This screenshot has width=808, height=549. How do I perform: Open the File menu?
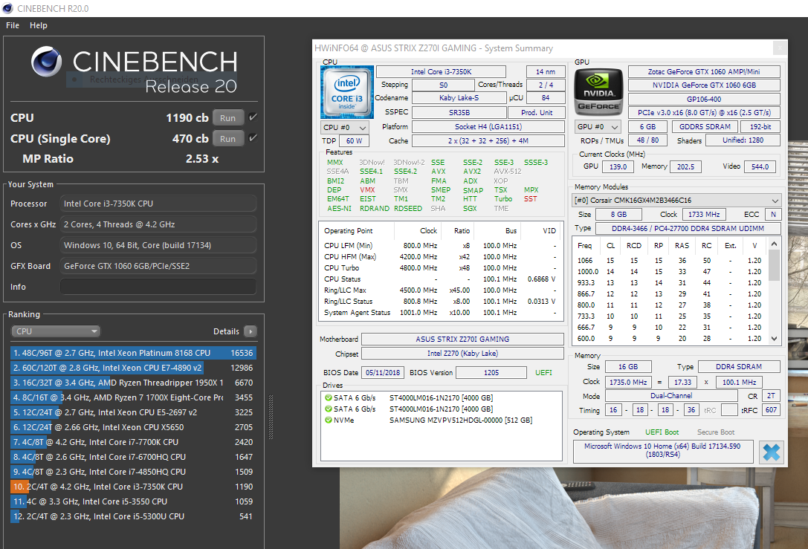(x=13, y=25)
